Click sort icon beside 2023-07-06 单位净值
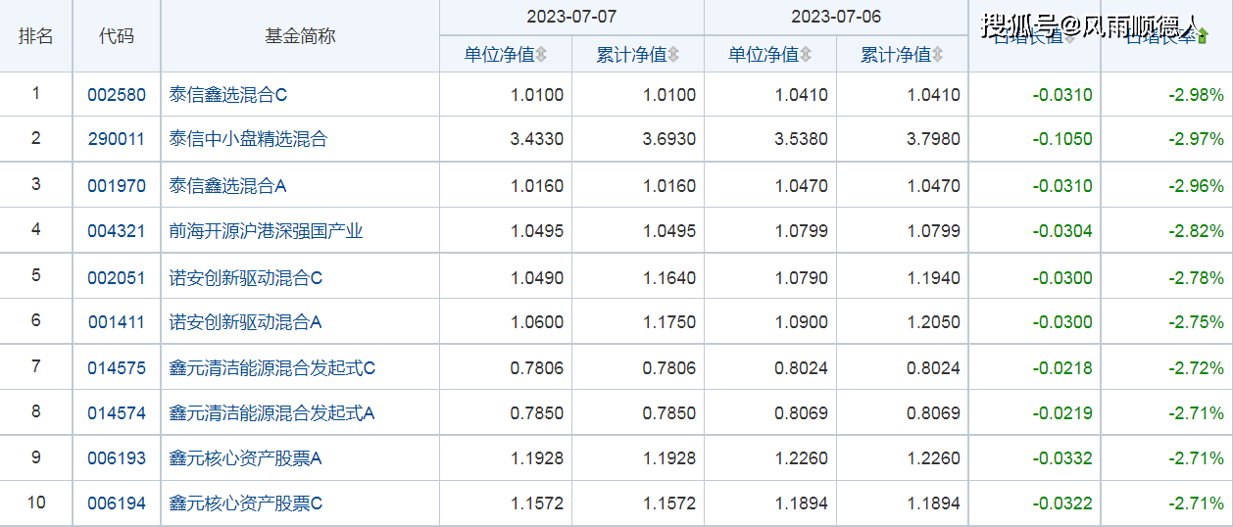 pos(805,55)
